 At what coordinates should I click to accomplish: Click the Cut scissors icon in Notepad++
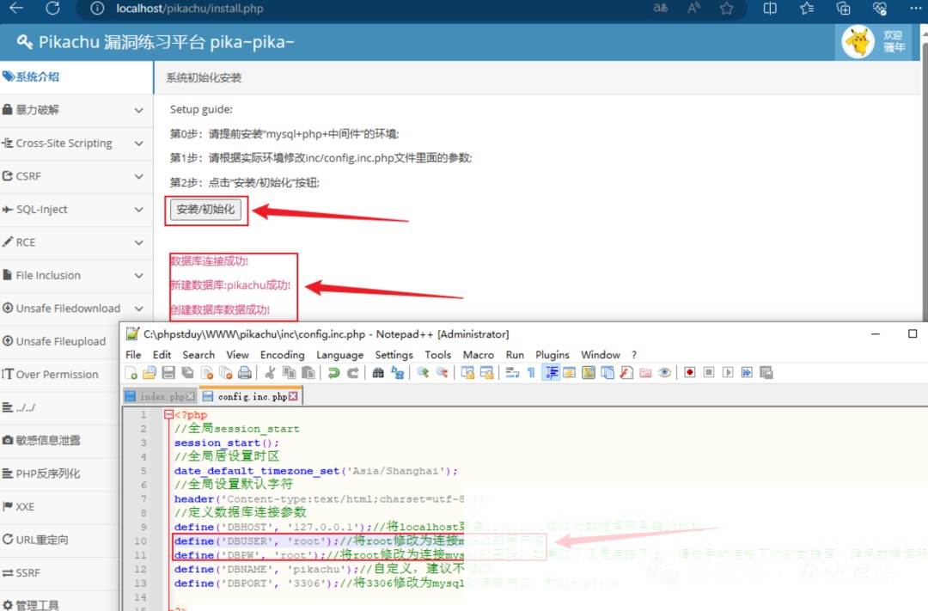pos(270,372)
